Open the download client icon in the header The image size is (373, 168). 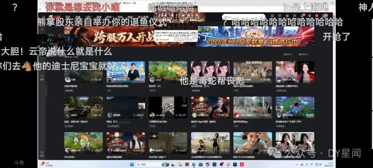(x=287, y=16)
